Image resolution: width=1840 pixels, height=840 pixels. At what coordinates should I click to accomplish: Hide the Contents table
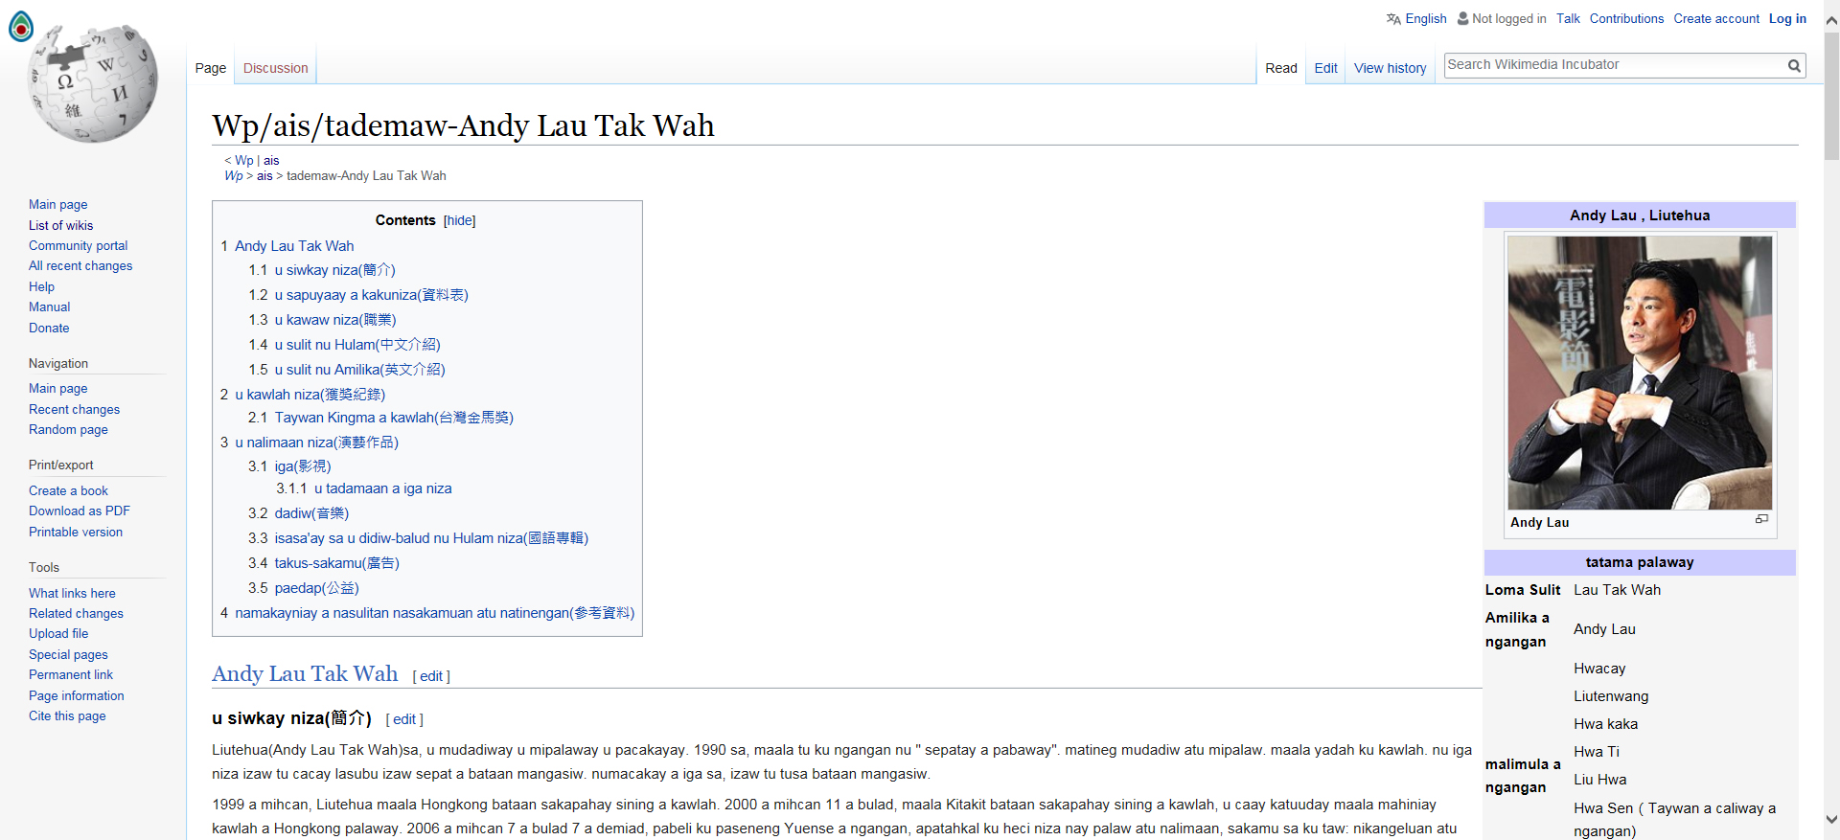459,220
